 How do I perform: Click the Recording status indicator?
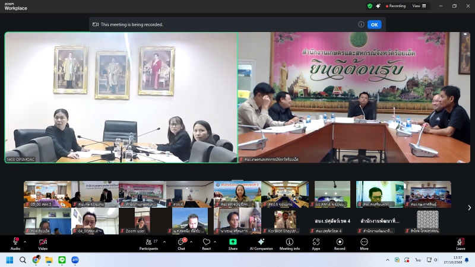pyautogui.click(x=395, y=6)
